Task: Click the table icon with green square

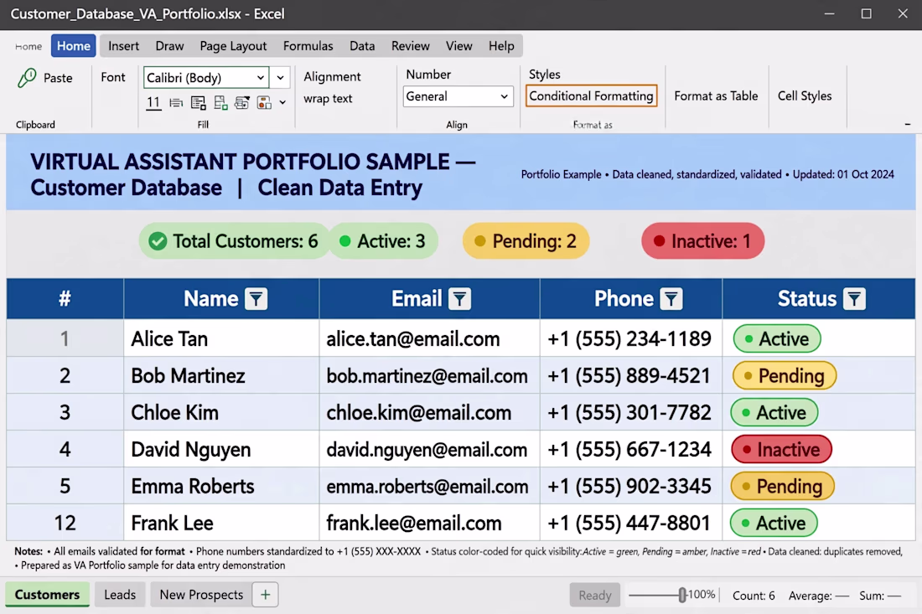Action: pos(220,103)
